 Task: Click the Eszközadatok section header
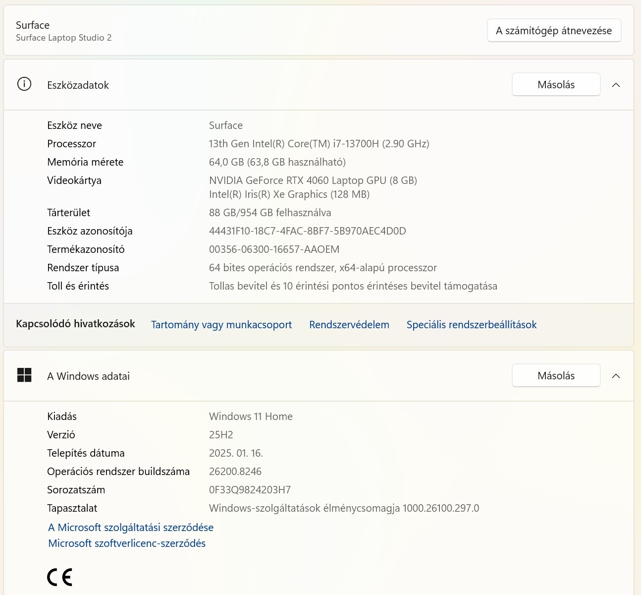pyautogui.click(x=78, y=85)
